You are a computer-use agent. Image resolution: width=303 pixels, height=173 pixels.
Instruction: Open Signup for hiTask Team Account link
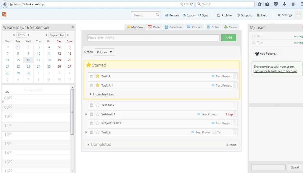pos(275,71)
